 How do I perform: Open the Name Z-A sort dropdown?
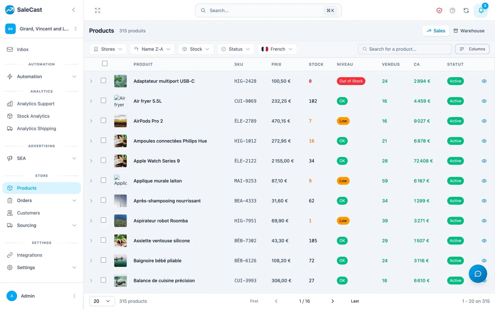152,49
